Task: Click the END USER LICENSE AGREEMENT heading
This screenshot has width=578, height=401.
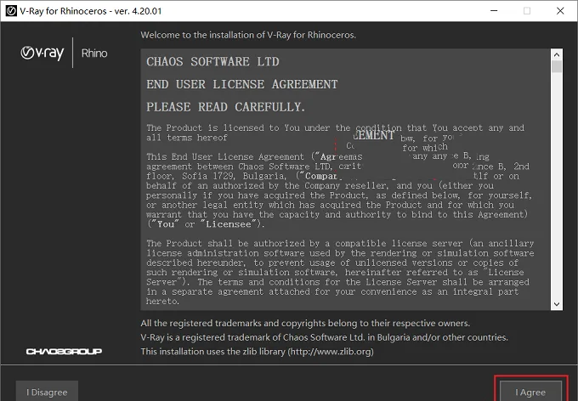Action: click(x=241, y=84)
